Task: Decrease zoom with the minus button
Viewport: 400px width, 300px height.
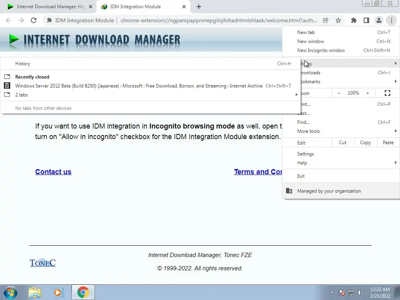Action: pos(339,93)
